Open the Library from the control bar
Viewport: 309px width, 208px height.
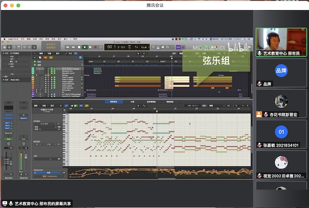click(4, 47)
